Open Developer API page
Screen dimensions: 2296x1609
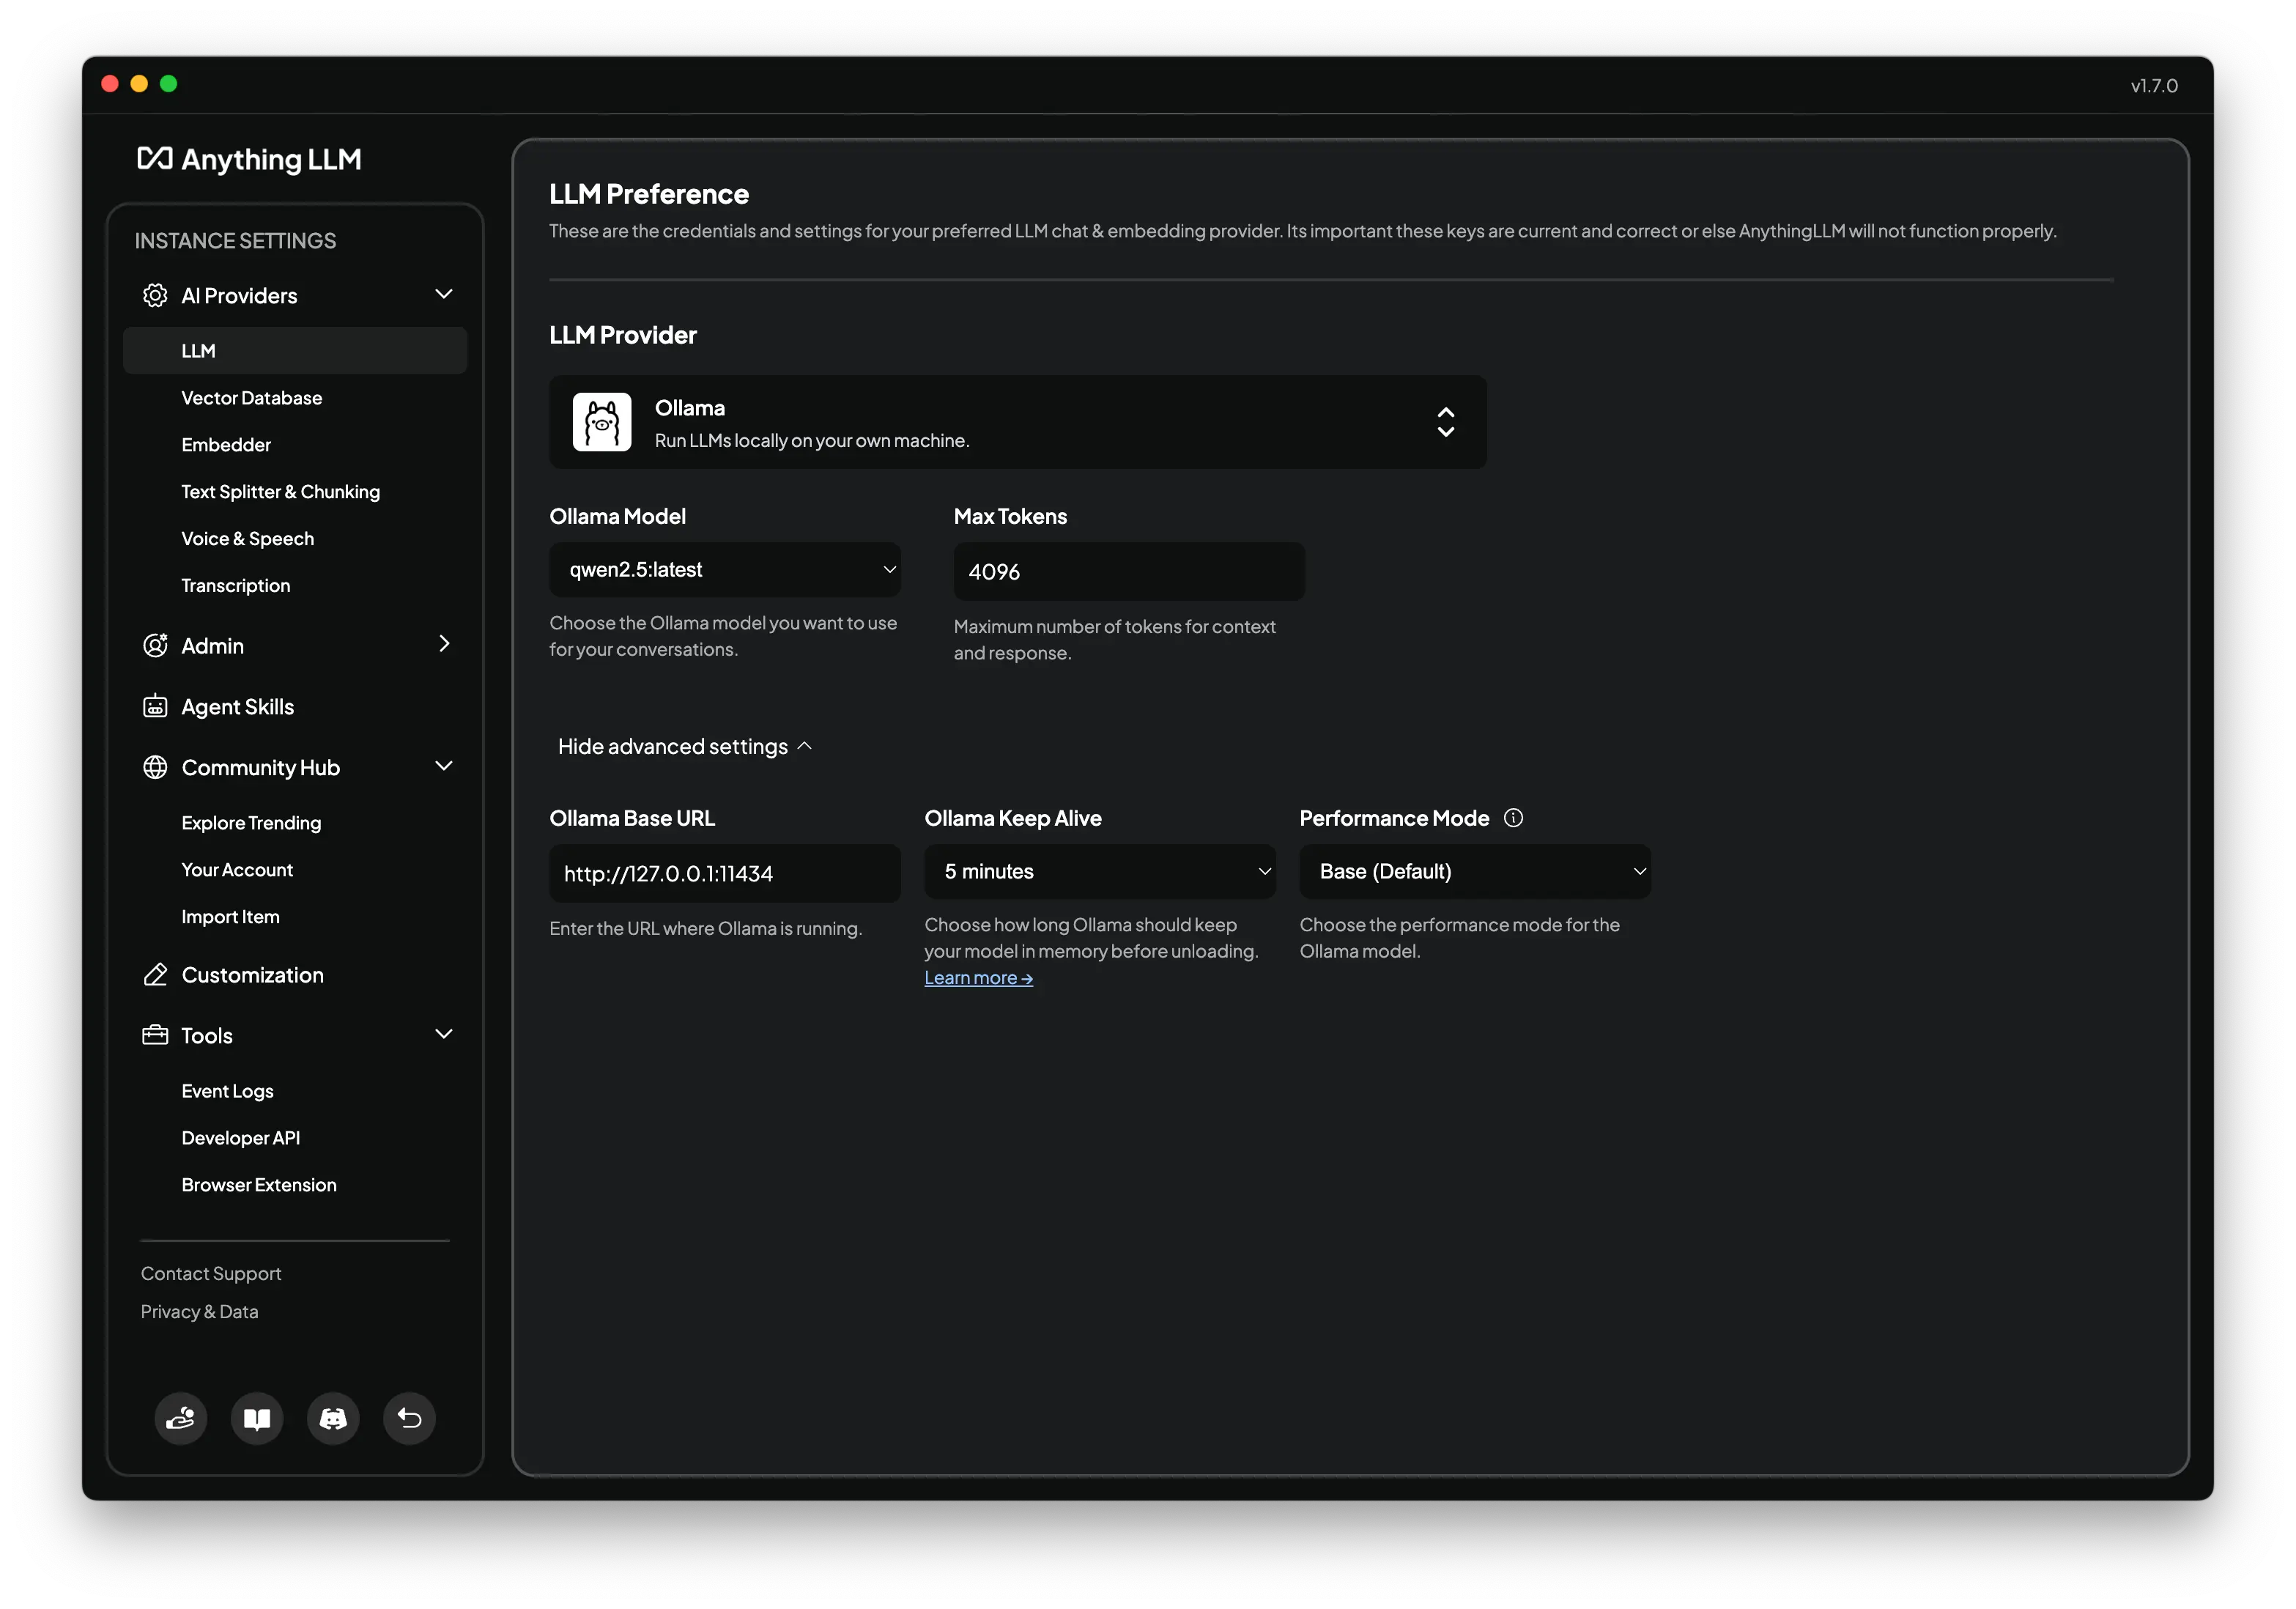241,1138
